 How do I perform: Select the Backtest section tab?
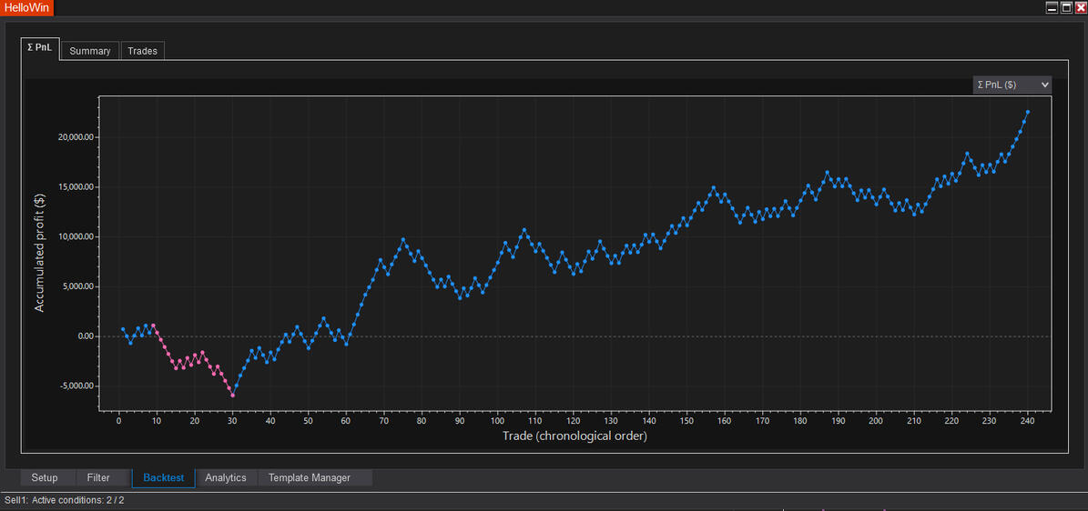[x=164, y=477]
